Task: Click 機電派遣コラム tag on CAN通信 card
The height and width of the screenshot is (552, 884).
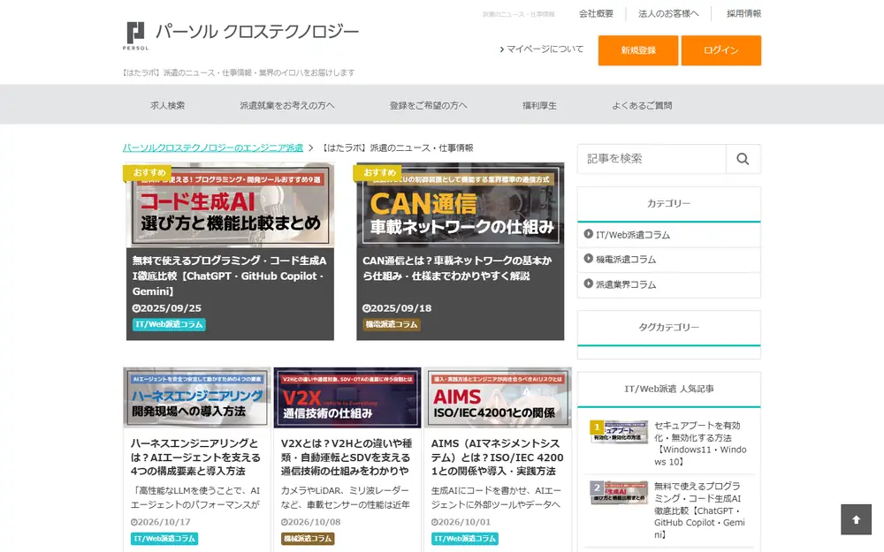Action: [392, 324]
